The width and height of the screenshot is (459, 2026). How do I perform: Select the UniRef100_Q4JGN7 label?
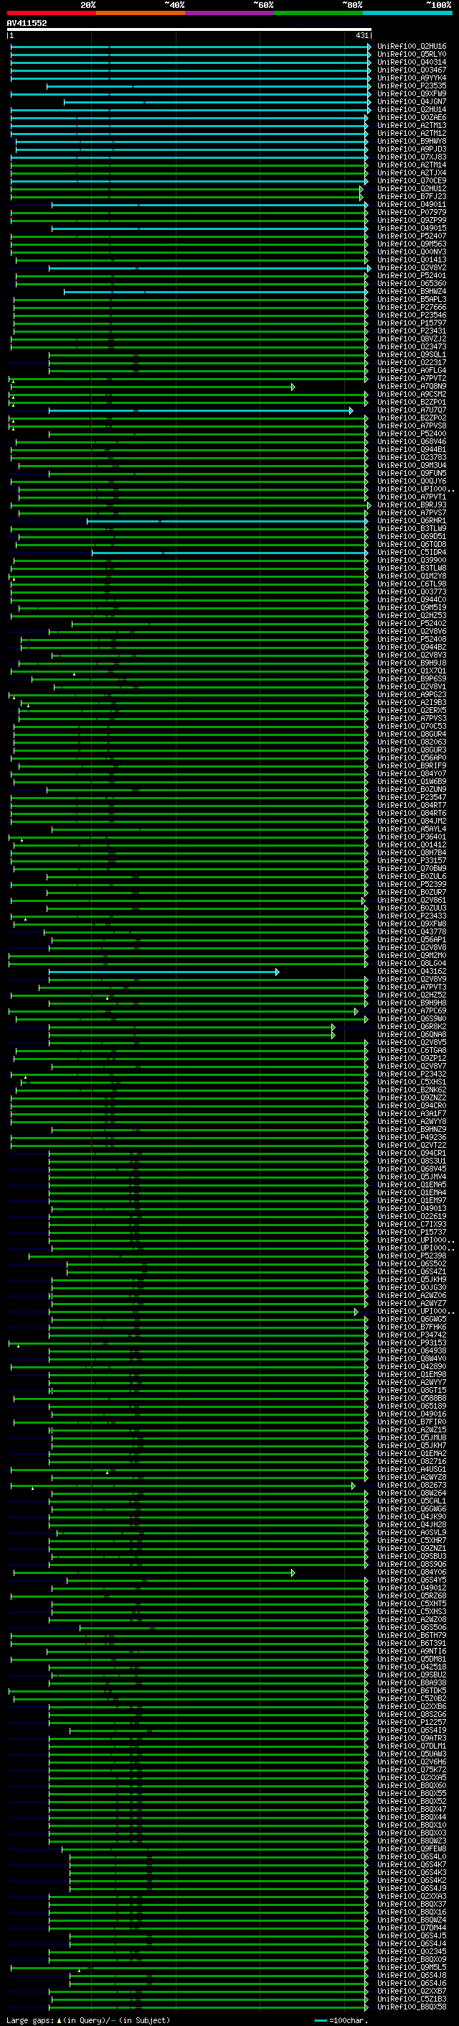click(412, 101)
